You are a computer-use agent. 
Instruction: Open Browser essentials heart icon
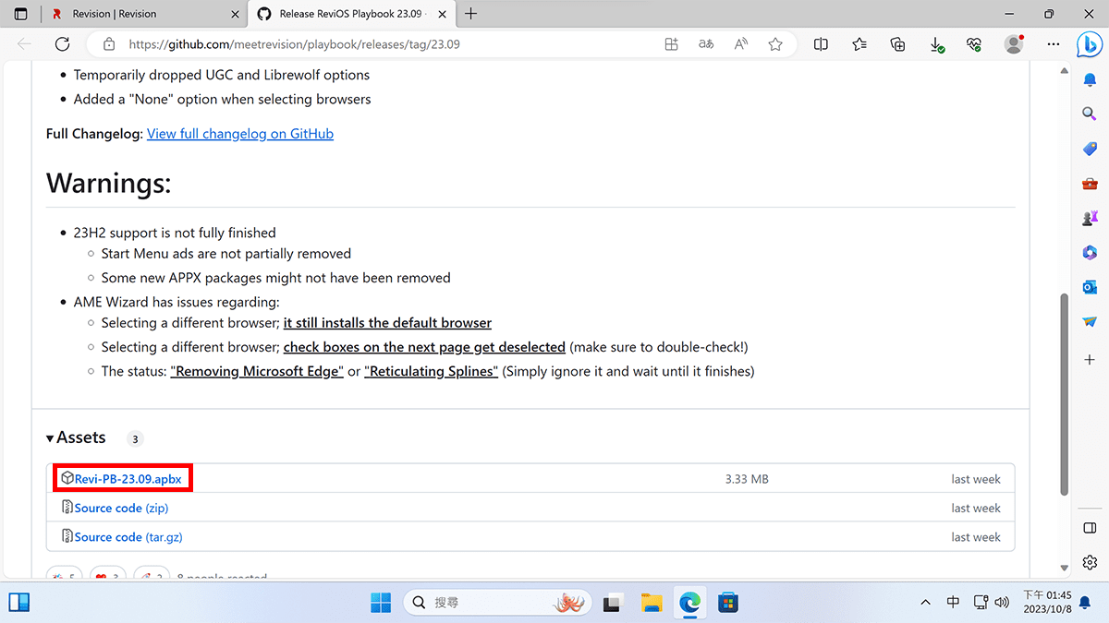point(973,43)
